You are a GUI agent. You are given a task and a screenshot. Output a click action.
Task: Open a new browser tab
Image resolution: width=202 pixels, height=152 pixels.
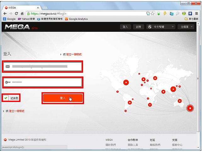pos(45,8)
